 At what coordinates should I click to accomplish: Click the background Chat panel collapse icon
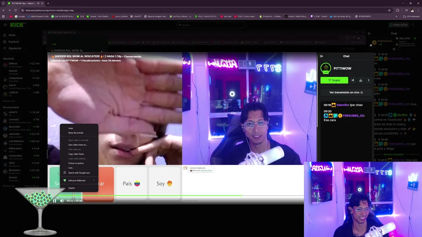coord(369,33)
